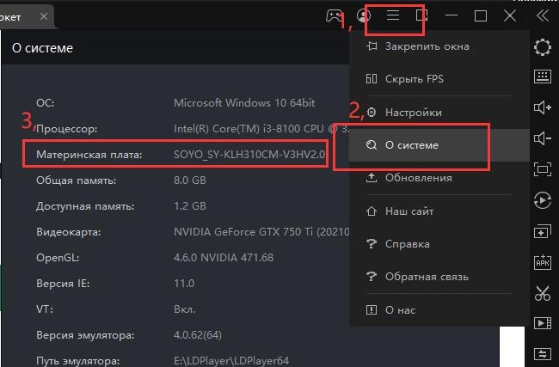
Task: Take a screenshot with the scissors icon
Action: coord(542,293)
